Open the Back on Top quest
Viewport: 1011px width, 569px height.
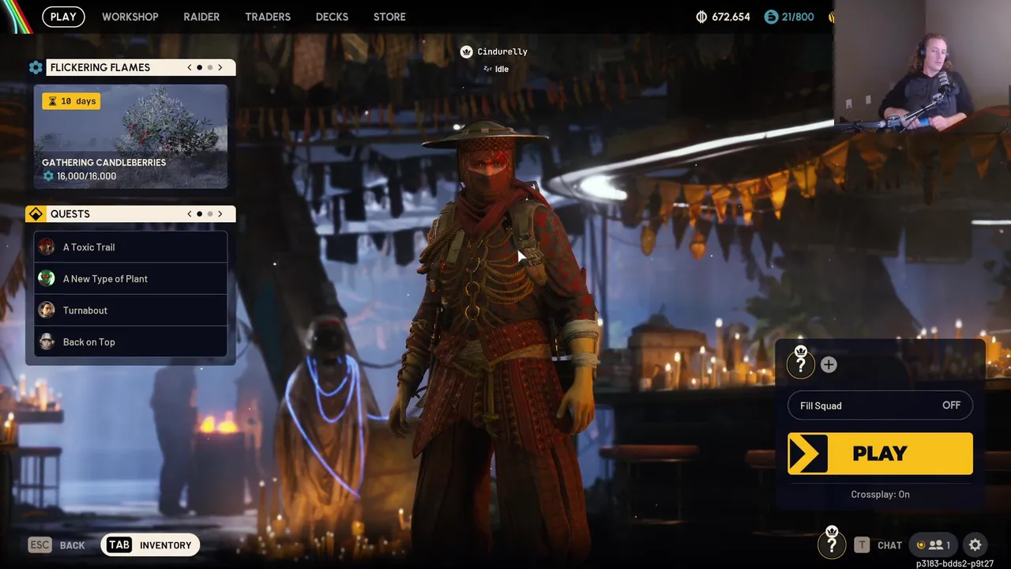click(x=130, y=341)
